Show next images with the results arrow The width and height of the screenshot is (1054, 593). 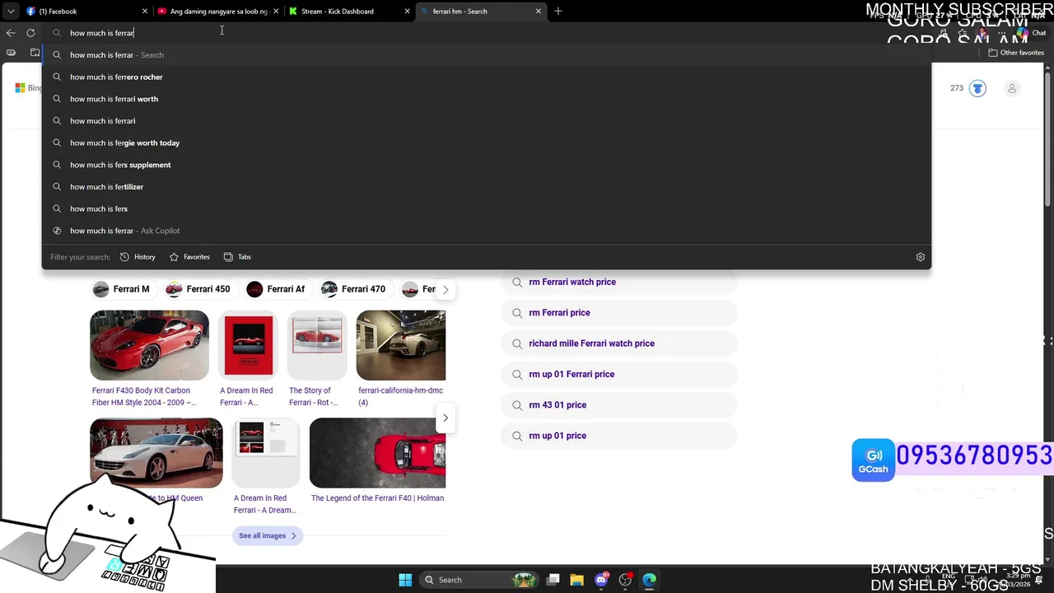(x=445, y=418)
